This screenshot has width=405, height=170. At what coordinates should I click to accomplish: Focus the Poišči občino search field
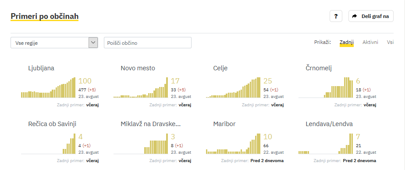click(147, 43)
